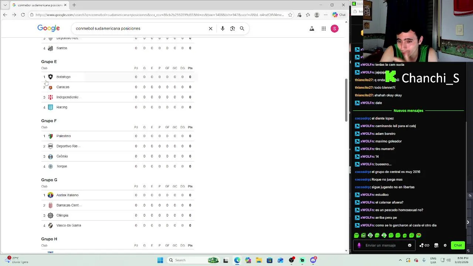Jump to Nuevos mensajes in Kick chat
473x266 pixels.
click(408, 110)
